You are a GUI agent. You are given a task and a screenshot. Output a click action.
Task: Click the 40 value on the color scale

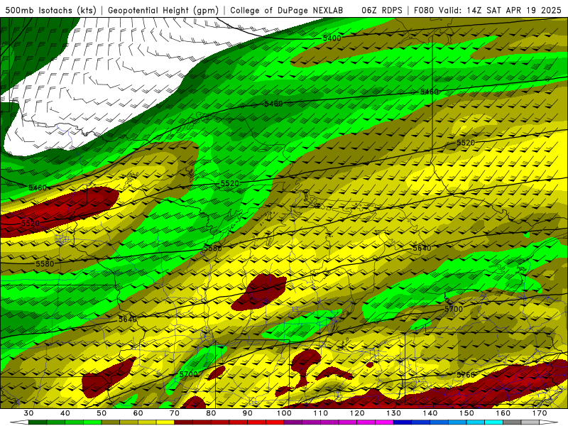65,413
